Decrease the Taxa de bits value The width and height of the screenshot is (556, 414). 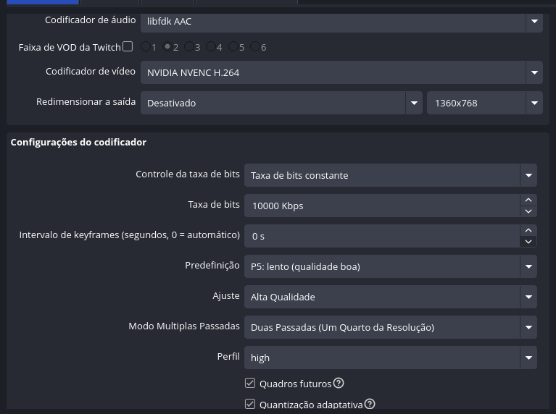point(528,211)
